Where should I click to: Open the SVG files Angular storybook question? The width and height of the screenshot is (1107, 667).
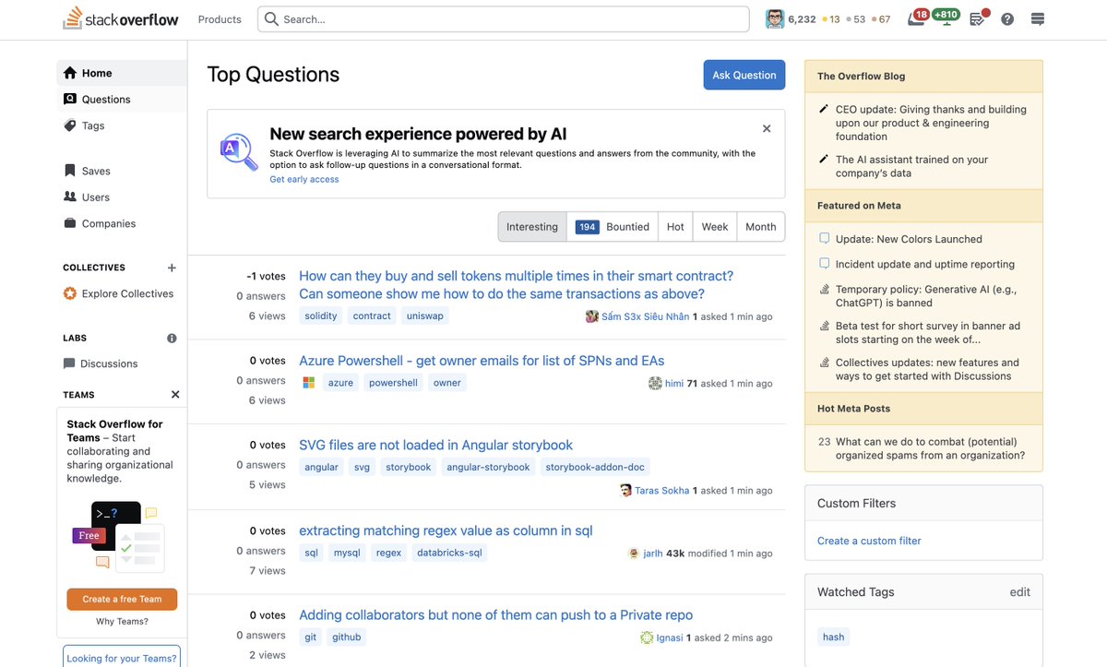click(436, 445)
